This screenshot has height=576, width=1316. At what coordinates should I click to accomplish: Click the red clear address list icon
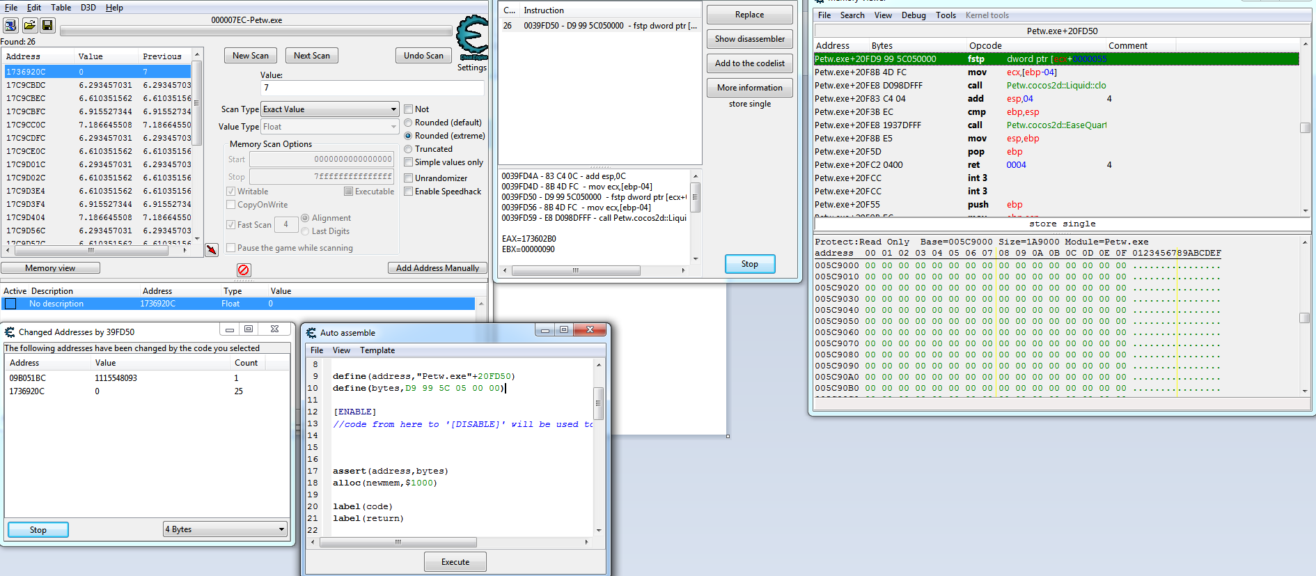tap(243, 270)
